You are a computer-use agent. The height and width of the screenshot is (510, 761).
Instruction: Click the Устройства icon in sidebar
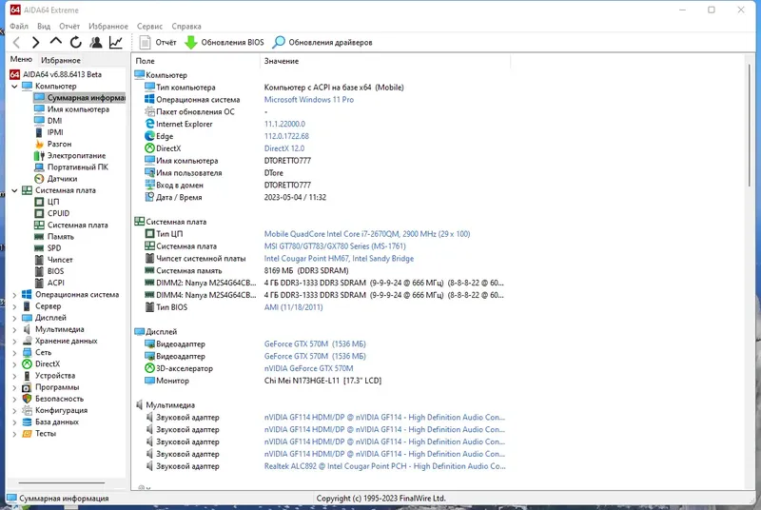(x=28, y=376)
